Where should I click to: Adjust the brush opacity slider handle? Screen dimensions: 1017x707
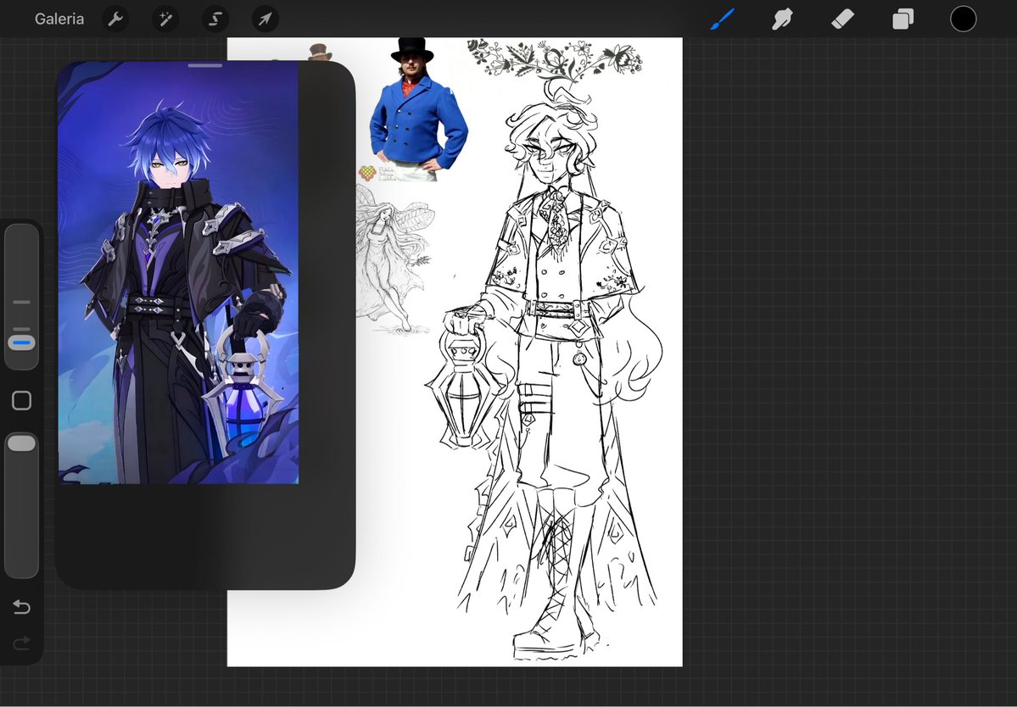(21, 443)
